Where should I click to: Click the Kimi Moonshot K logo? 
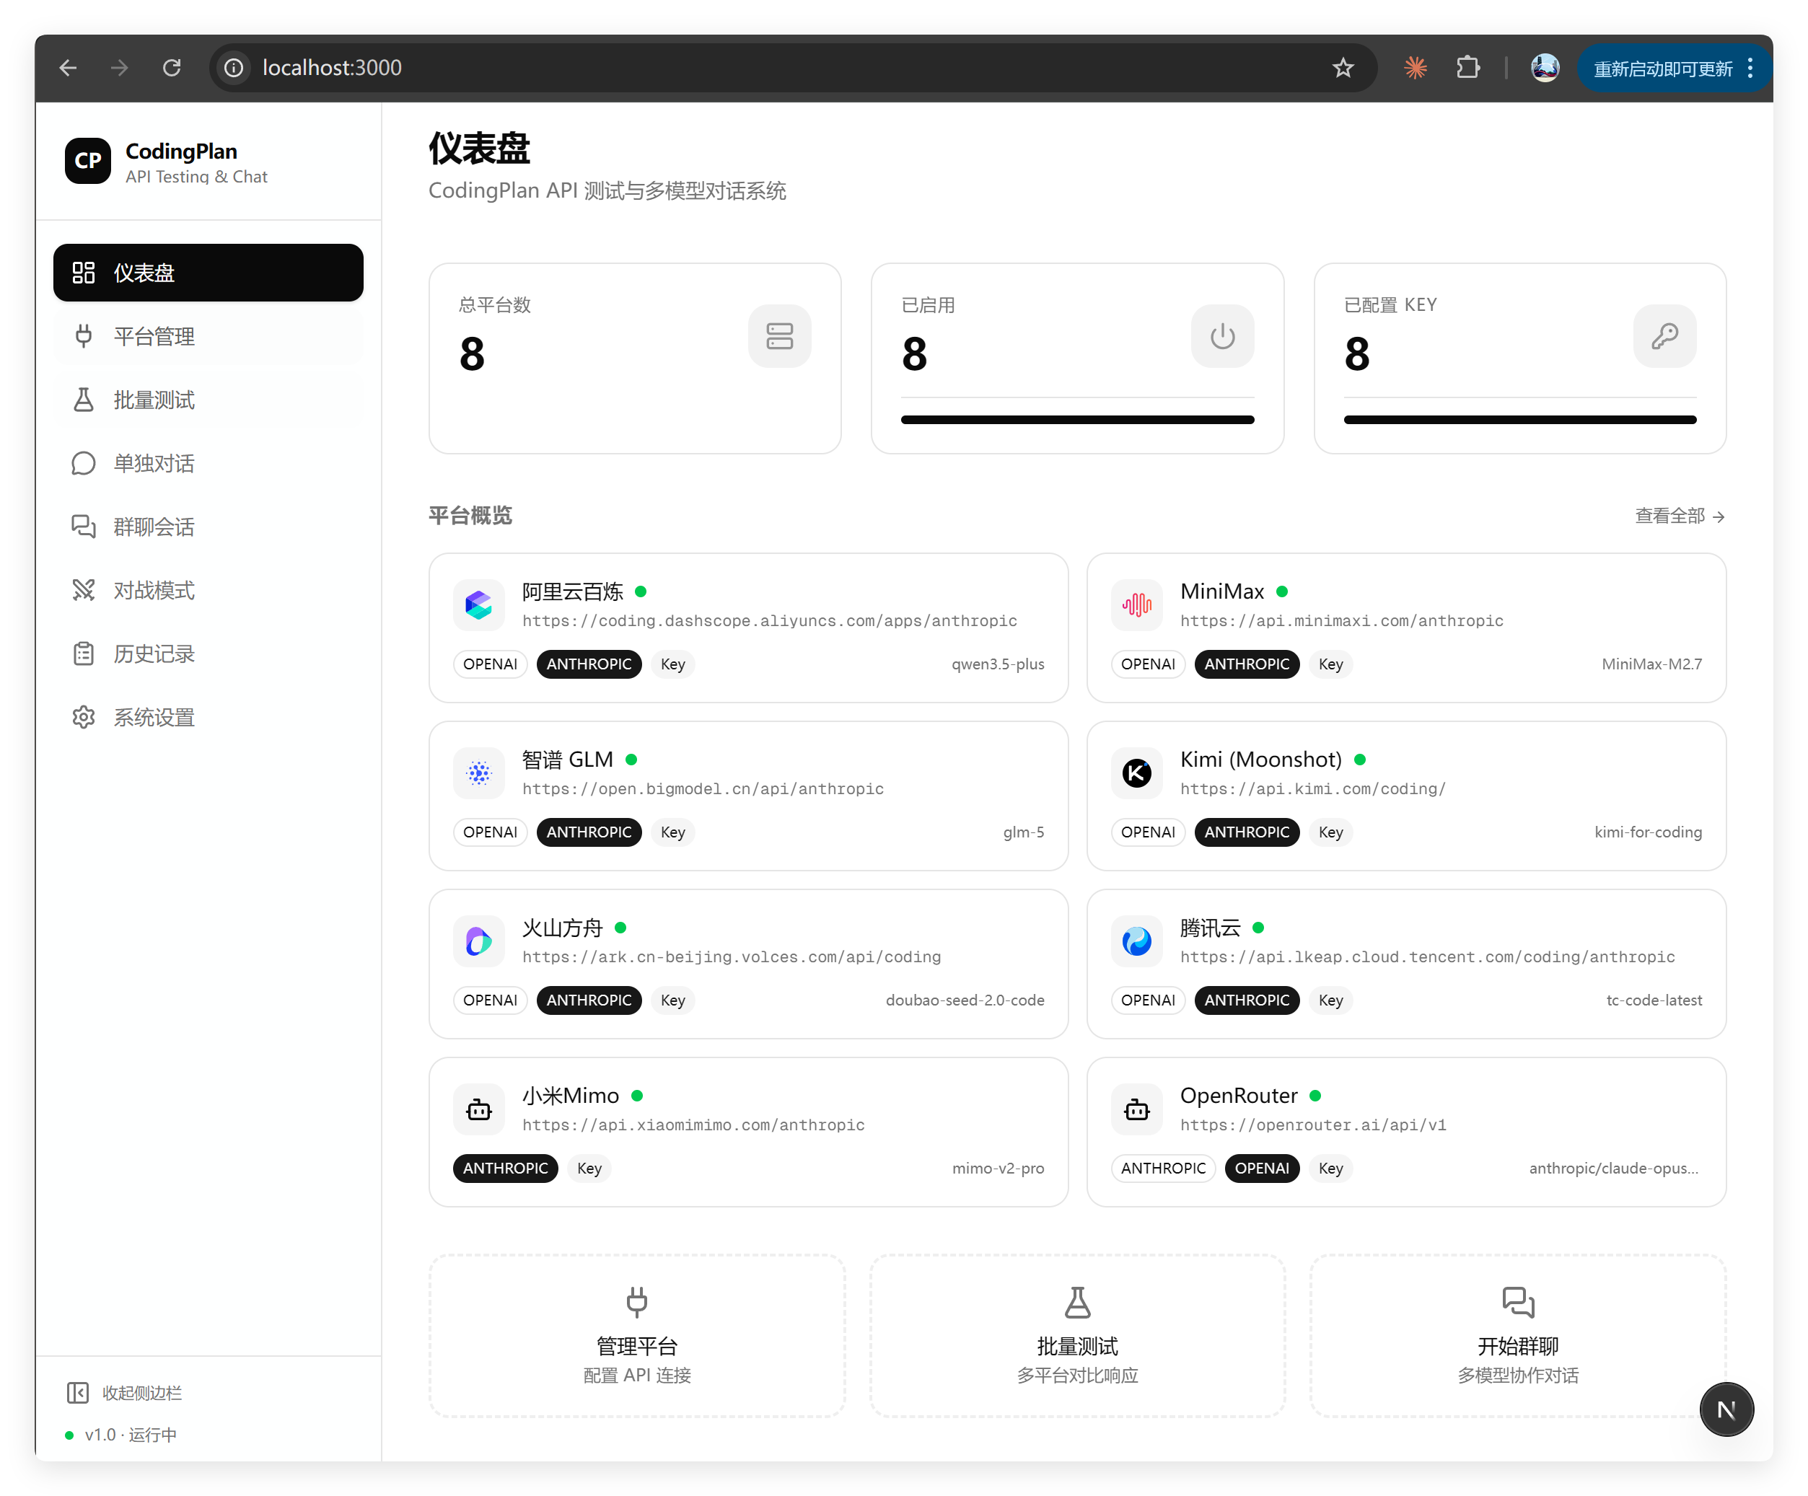[1136, 773]
